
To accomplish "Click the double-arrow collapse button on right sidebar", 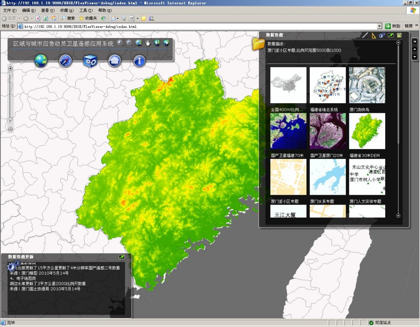I will point(415,41).
